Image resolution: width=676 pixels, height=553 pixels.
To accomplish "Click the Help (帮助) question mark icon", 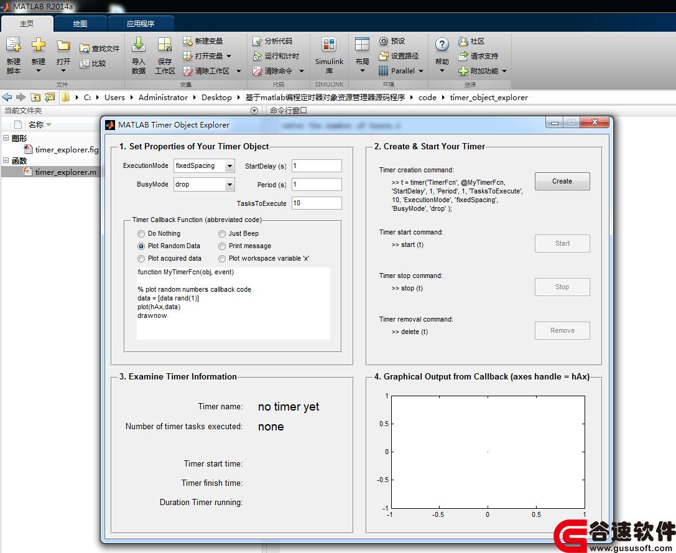I will click(442, 44).
